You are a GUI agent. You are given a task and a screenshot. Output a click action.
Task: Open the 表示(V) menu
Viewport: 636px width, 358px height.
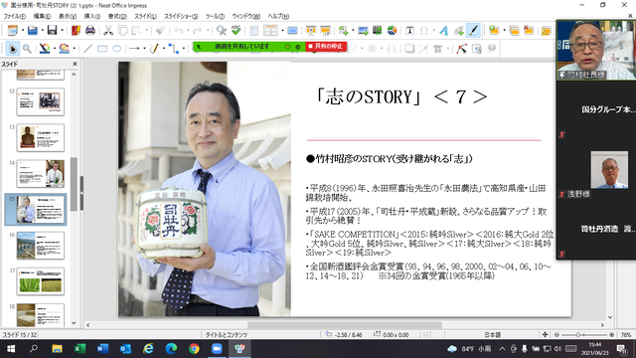[67, 16]
